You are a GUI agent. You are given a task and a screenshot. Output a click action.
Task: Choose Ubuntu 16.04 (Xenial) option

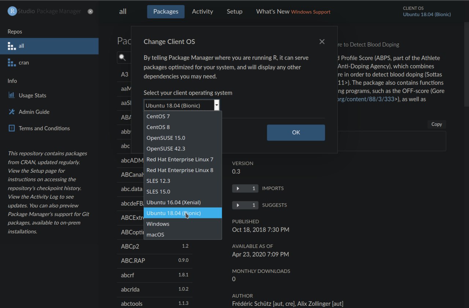coord(183,202)
